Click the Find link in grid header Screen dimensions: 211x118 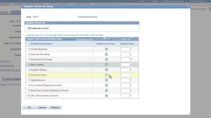point(90,39)
